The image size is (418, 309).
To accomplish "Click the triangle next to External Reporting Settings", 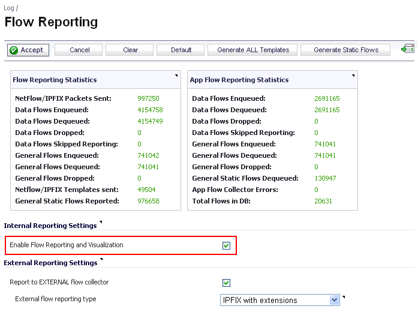I will pos(101,260).
